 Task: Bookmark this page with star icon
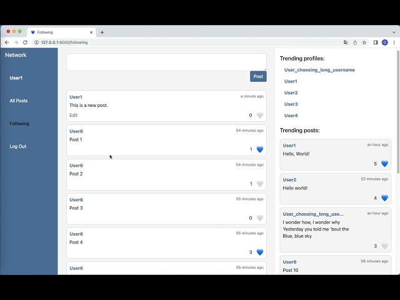364,42
